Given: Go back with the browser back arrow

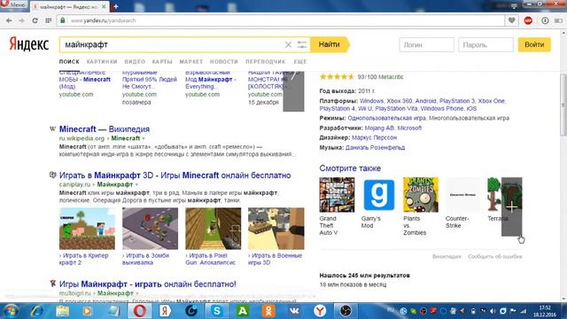Looking at the screenshot, I should [x=9, y=20].
